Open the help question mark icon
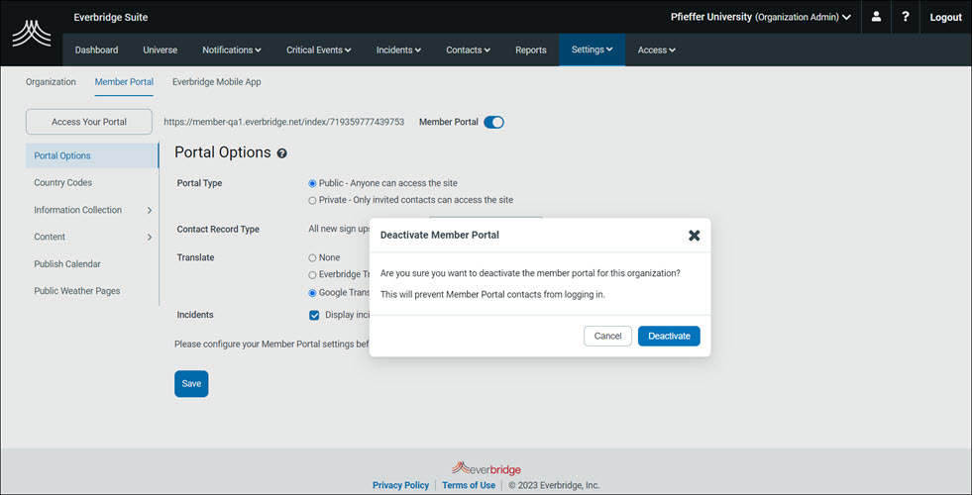 click(906, 17)
